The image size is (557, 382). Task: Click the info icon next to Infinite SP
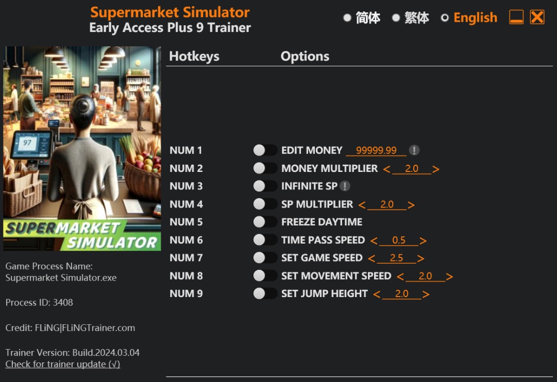click(345, 186)
